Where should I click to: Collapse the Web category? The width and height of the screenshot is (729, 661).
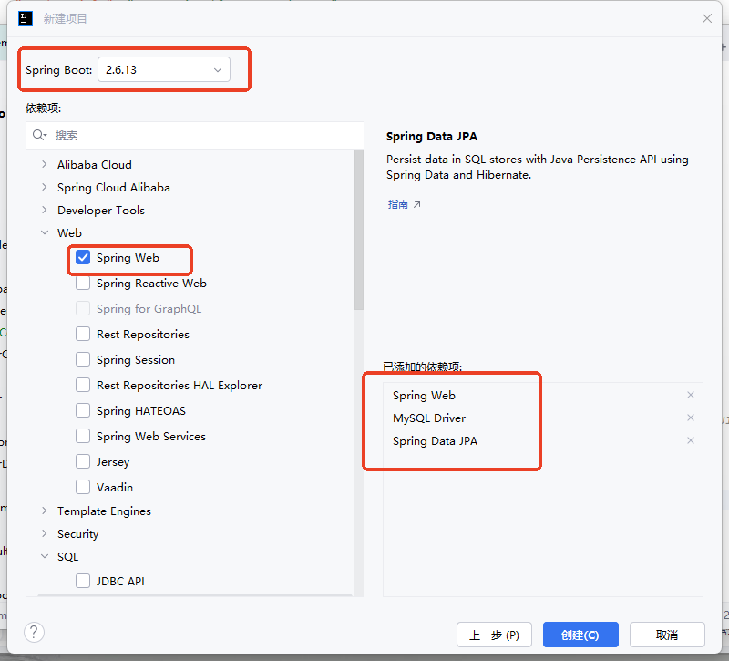point(44,232)
